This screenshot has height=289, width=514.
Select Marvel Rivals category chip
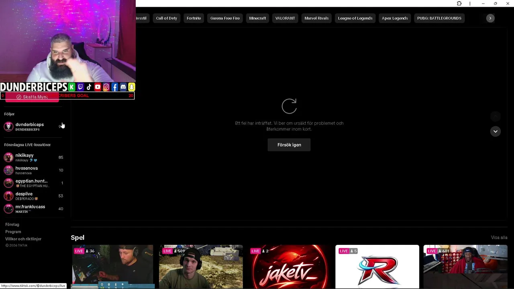(316, 18)
